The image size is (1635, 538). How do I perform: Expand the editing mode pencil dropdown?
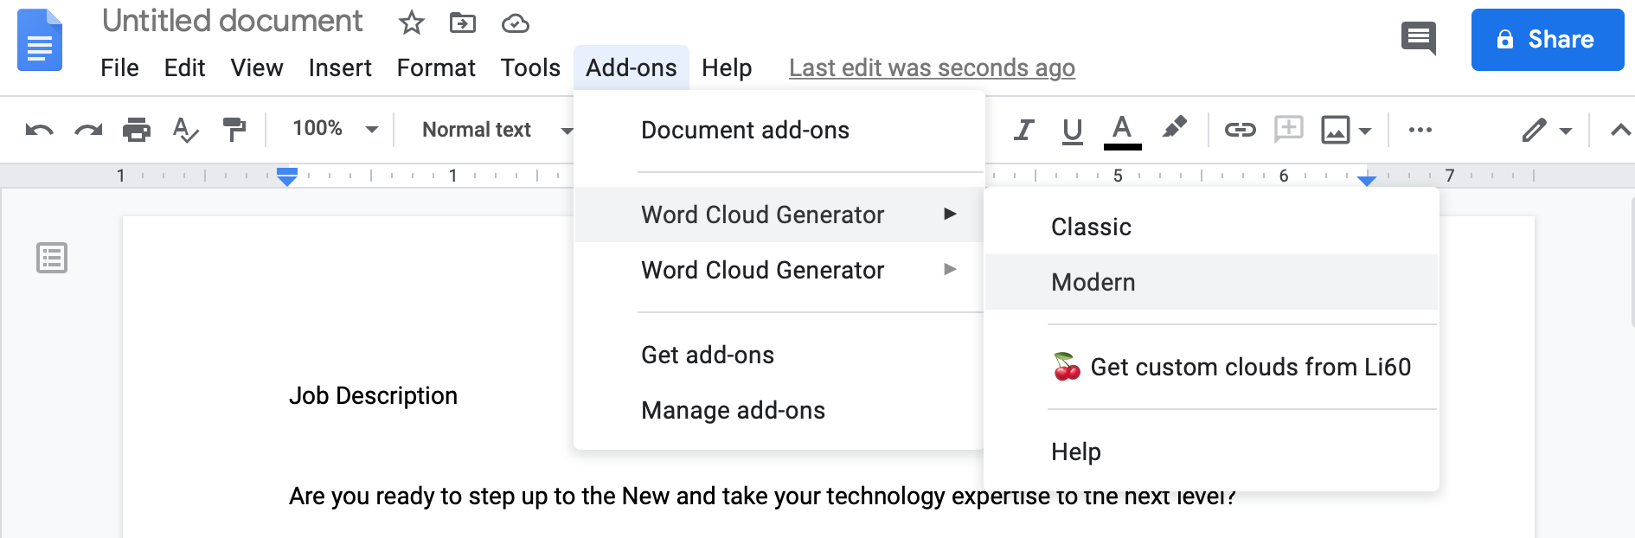click(x=1547, y=131)
